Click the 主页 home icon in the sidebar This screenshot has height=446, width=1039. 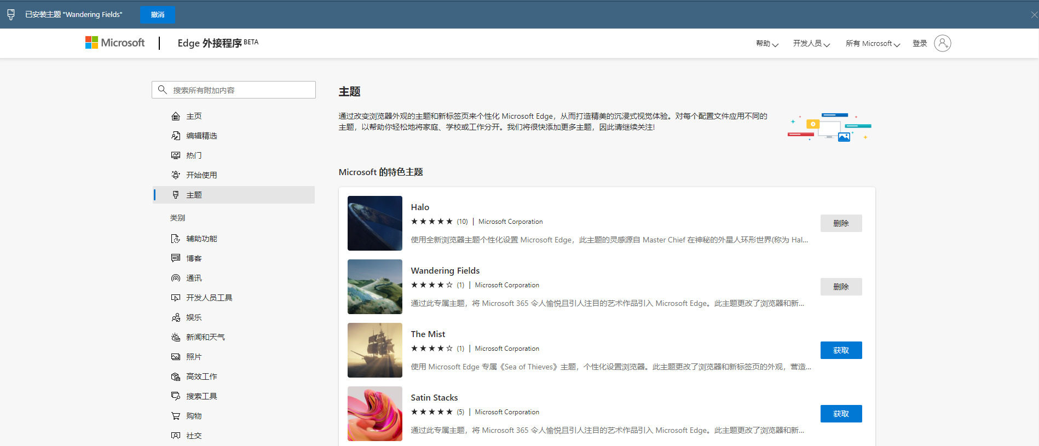pyautogui.click(x=176, y=116)
